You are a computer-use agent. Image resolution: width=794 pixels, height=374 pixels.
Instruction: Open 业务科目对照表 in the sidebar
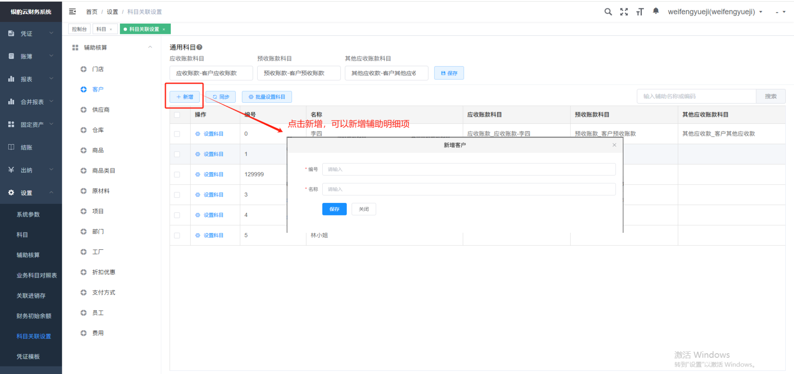tap(37, 275)
